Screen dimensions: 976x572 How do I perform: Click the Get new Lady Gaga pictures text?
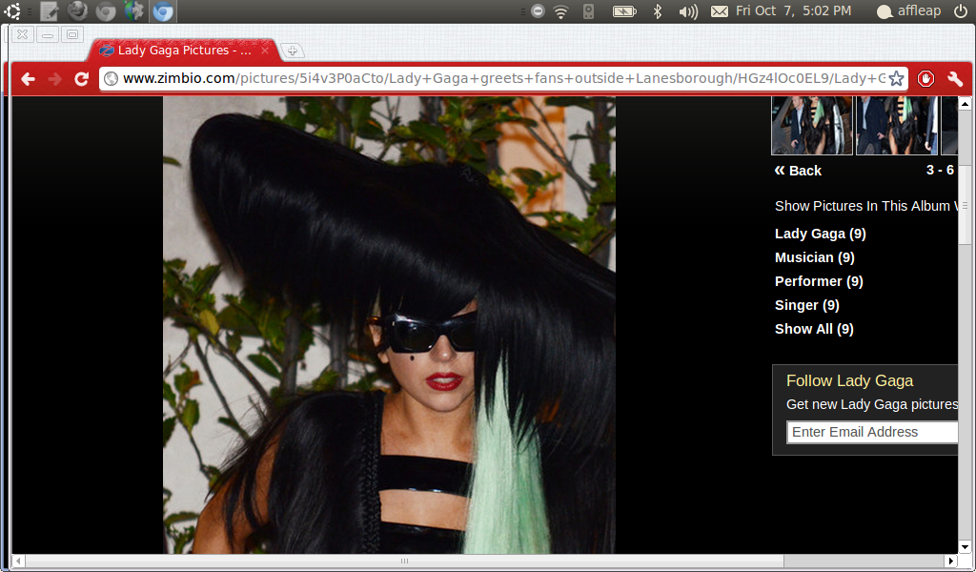click(x=872, y=404)
